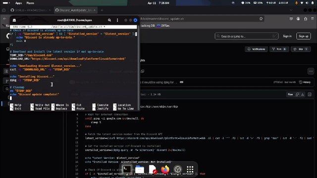This screenshot has width=317, height=178.
Task: Click the orange notification bell in tray
Action: [296, 3]
